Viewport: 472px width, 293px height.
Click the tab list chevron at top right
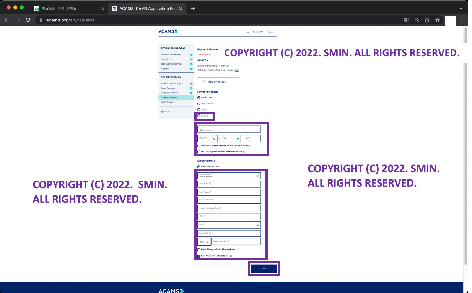coord(461,8)
